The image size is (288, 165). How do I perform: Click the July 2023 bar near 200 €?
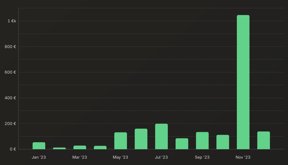click(x=161, y=136)
